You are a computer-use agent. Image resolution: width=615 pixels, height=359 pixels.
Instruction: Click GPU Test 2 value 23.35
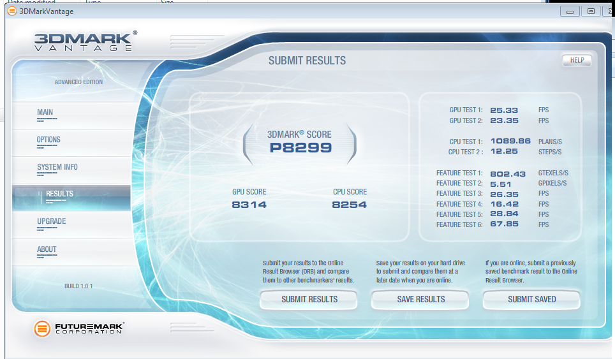505,121
